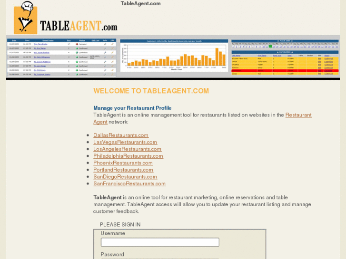Select the WELCOME TO TABLEAGENT.COM heading

151,91
